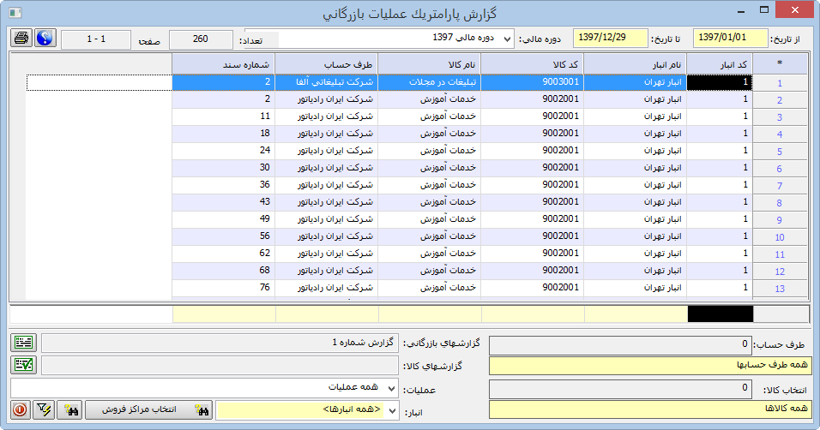This screenshot has height=430, width=820.
Task: Open the goods reports checklist icon
Action: click(x=23, y=365)
